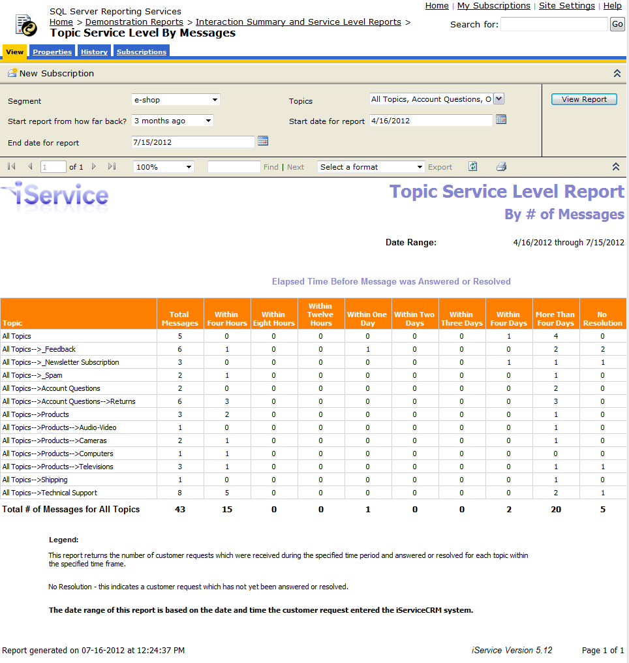Click the find text input field
Viewport: 629px width, 663px height.
[x=234, y=166]
